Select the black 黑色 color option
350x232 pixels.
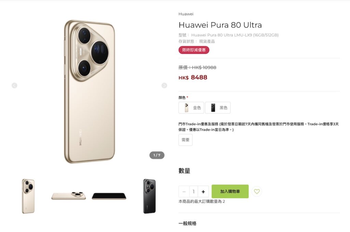click(218, 108)
